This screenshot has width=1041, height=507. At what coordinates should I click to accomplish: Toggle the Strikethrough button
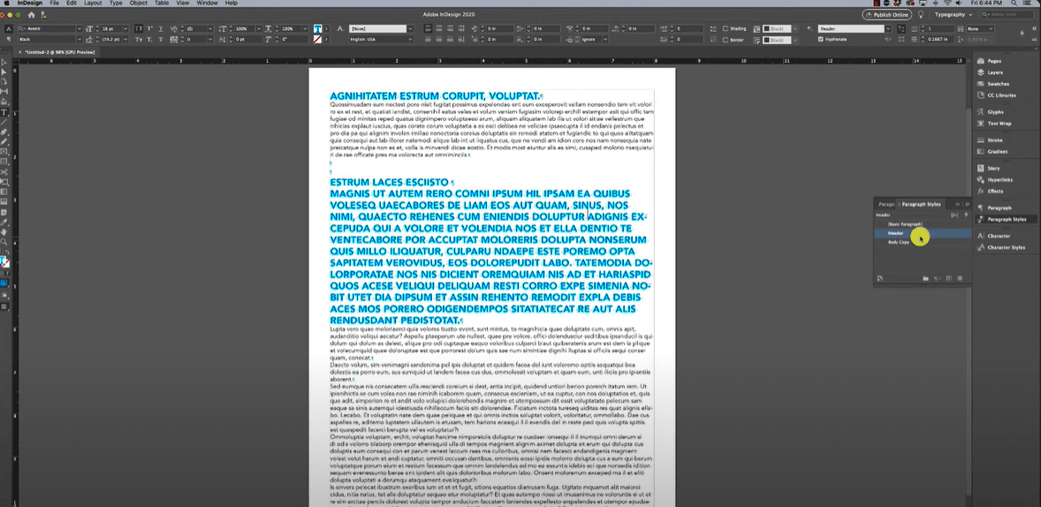tap(161, 39)
